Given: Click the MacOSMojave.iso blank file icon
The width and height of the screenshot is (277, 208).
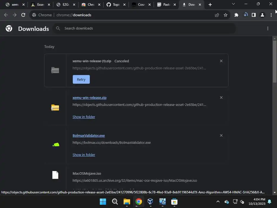Looking at the screenshot, I should pyautogui.click(x=55, y=175).
